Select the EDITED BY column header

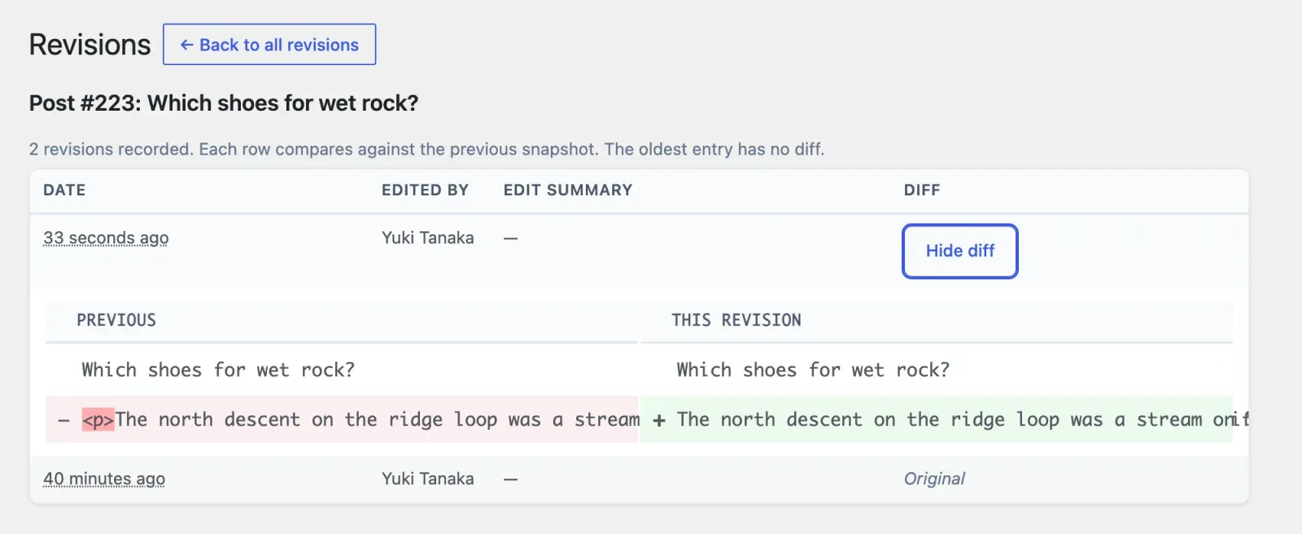click(x=425, y=190)
